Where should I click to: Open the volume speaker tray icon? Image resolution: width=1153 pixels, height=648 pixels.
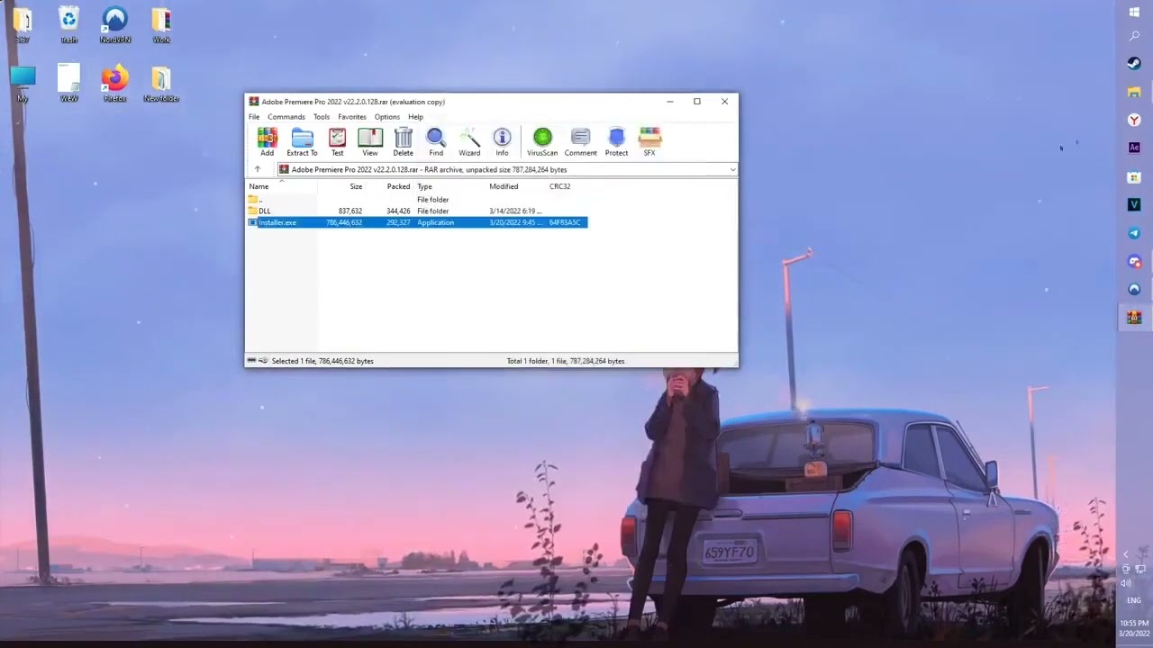click(1126, 583)
